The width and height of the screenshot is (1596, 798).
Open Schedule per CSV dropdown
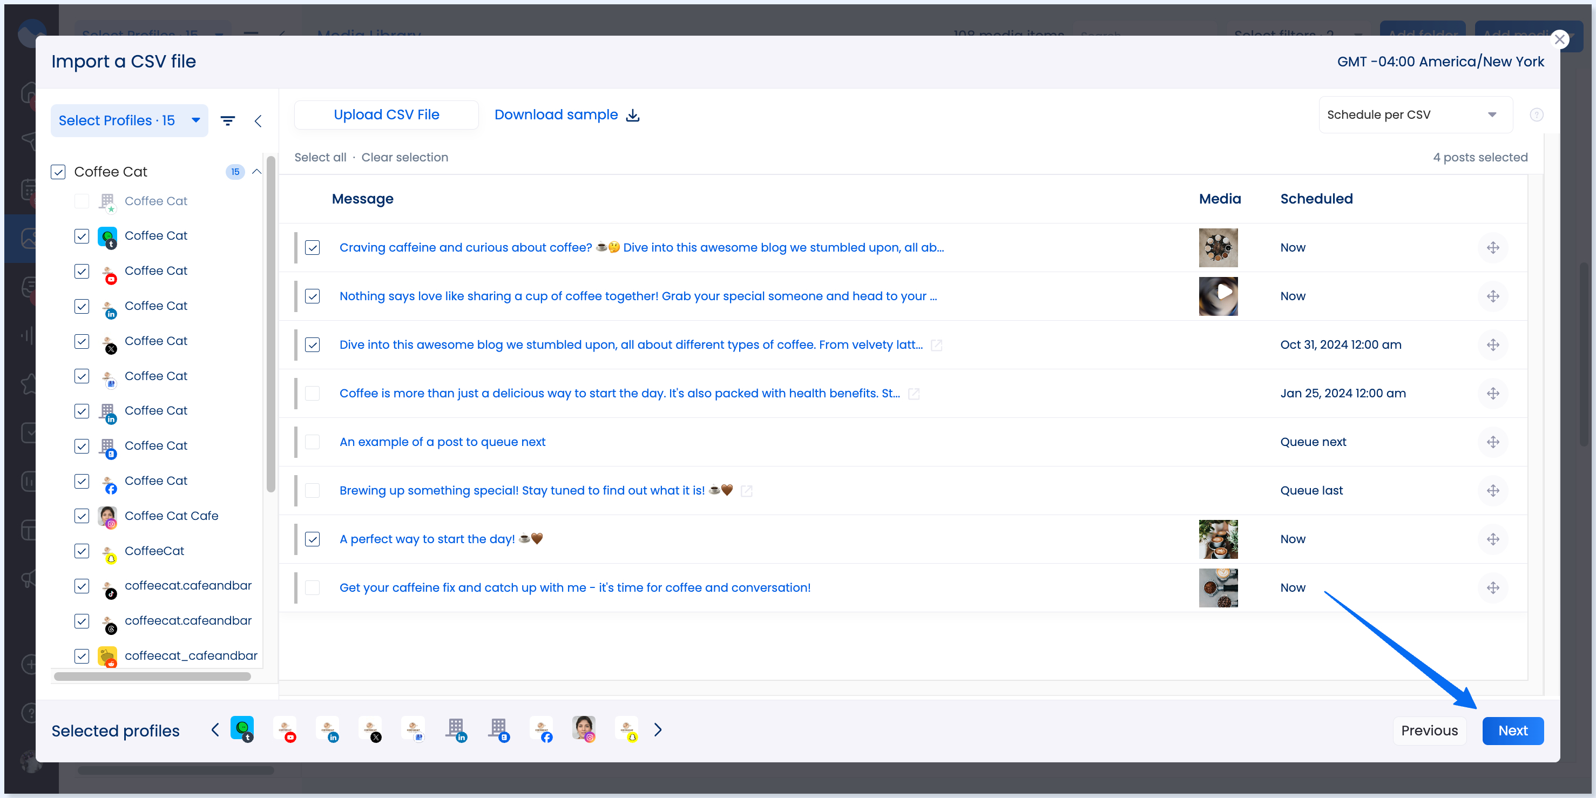1416,115
